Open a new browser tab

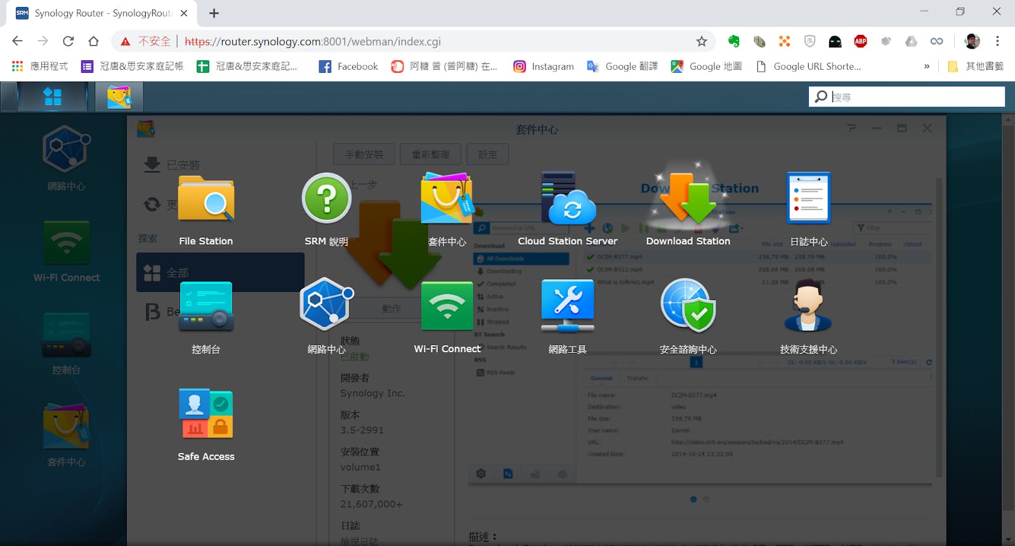214,13
